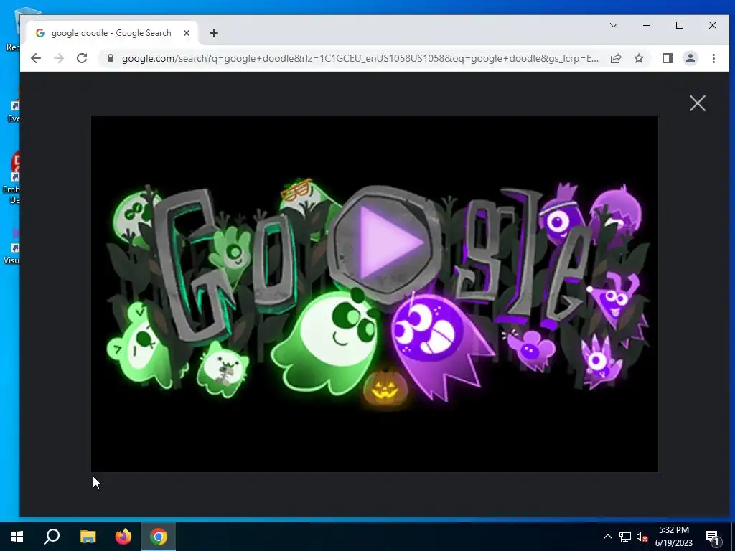Show hidden system tray icons
The height and width of the screenshot is (551, 735).
(x=607, y=537)
